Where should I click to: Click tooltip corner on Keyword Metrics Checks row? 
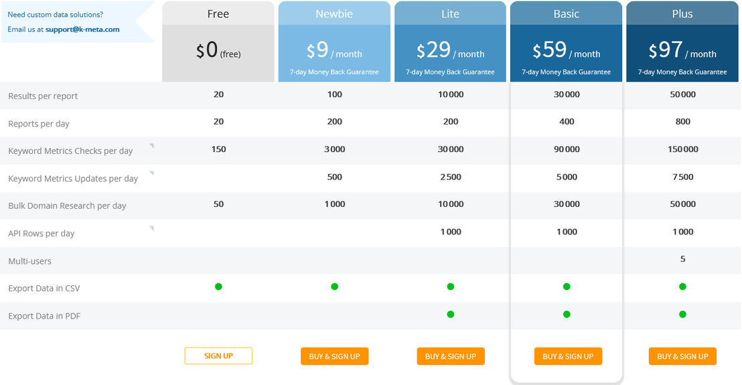click(x=152, y=145)
